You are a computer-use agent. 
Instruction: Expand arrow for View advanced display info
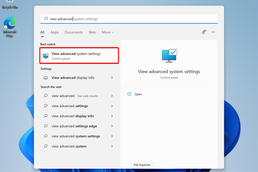[x=112, y=78]
